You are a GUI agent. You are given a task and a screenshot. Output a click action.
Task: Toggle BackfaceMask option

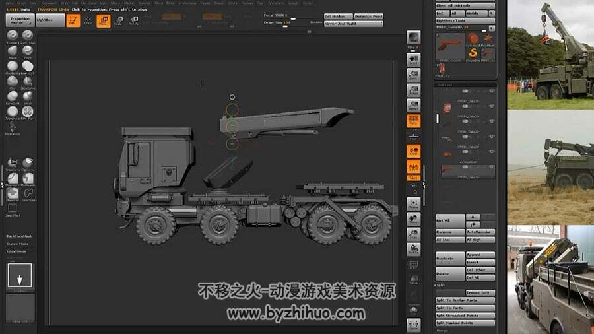point(19,236)
